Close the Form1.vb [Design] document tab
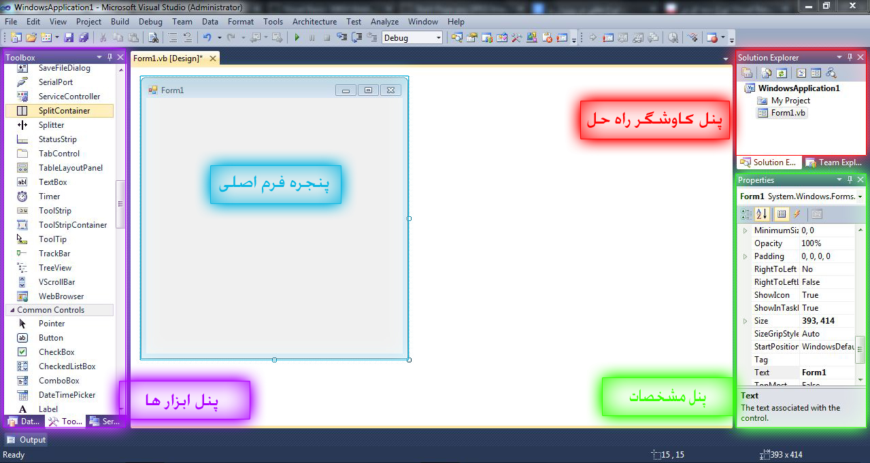The width and height of the screenshot is (870, 463). click(x=213, y=58)
